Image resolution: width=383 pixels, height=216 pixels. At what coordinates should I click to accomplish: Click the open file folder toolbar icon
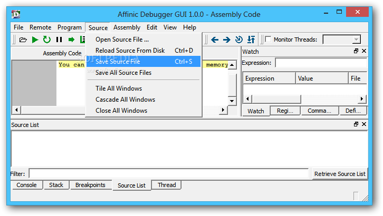coord(23,40)
